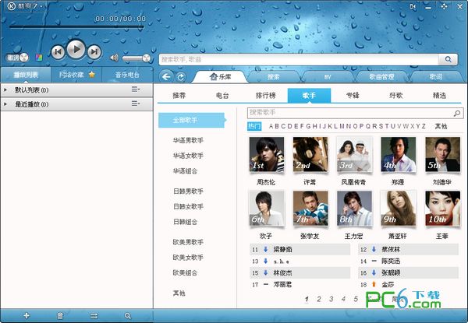Expand the 最近播放 playlist group
Screen dimensions: 468x323
(x=5, y=103)
